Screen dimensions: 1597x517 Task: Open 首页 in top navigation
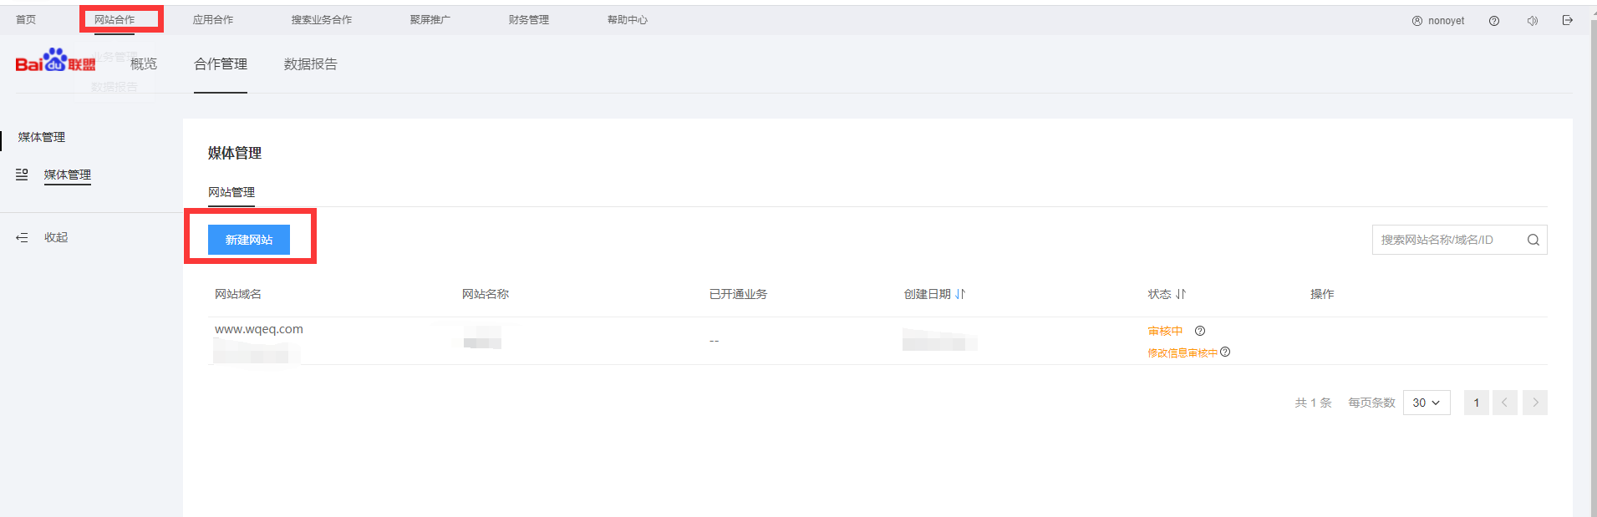coord(26,20)
